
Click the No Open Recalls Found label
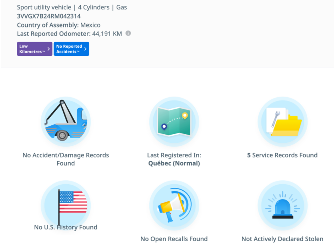[174, 239]
